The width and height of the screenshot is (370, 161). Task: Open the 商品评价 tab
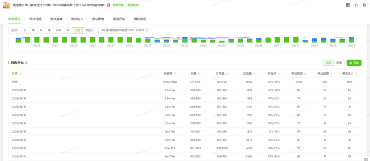[119, 19]
